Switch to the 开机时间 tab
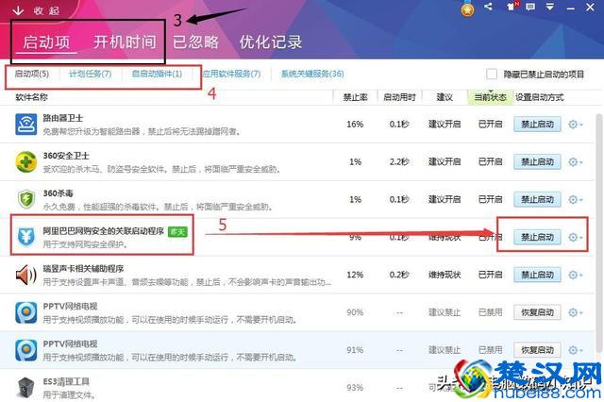The height and width of the screenshot is (402, 604). [125, 42]
